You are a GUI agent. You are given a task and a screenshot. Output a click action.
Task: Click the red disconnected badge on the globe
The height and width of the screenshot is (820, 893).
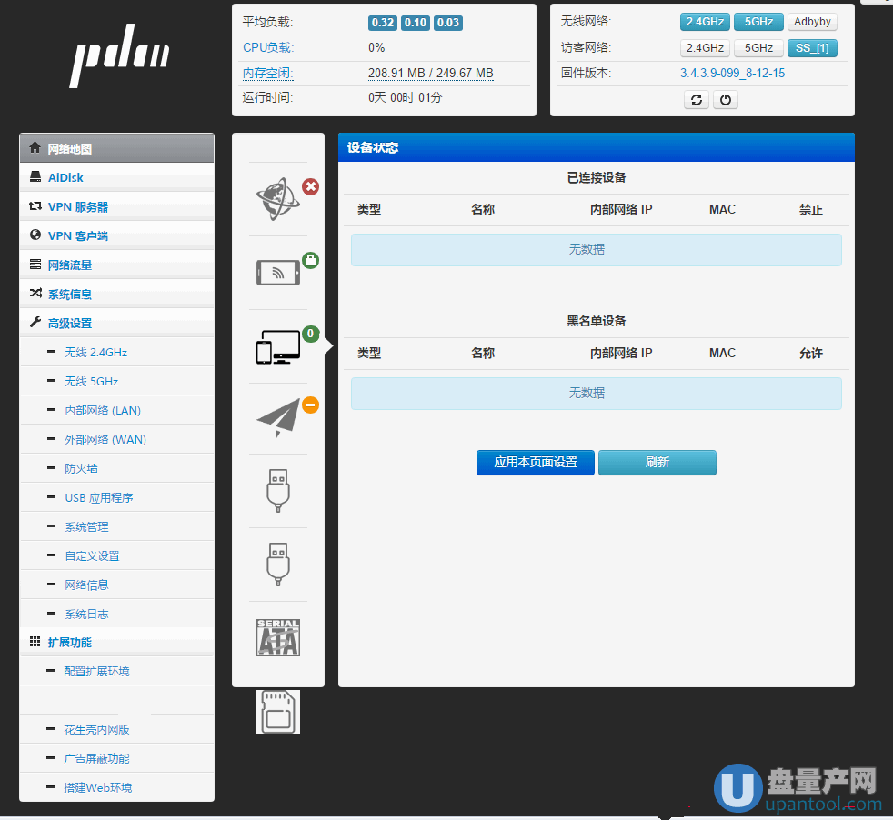(310, 186)
